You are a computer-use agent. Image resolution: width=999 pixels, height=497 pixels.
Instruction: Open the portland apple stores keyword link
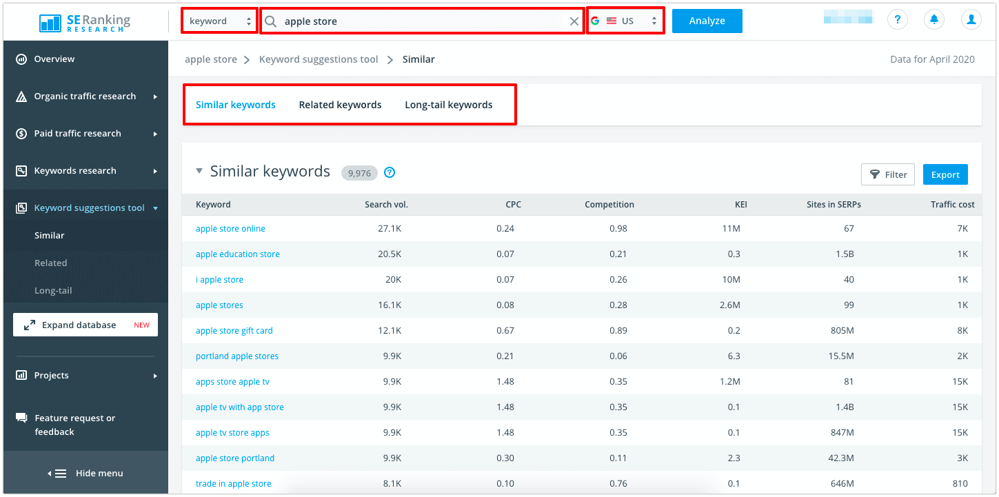click(237, 356)
